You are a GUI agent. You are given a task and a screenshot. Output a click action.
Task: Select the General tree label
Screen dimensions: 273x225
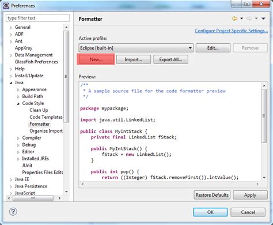[x=22, y=27]
